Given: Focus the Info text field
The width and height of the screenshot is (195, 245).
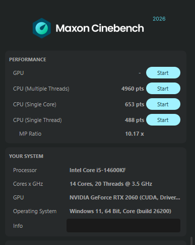Looking at the screenshot, I should [123, 225].
